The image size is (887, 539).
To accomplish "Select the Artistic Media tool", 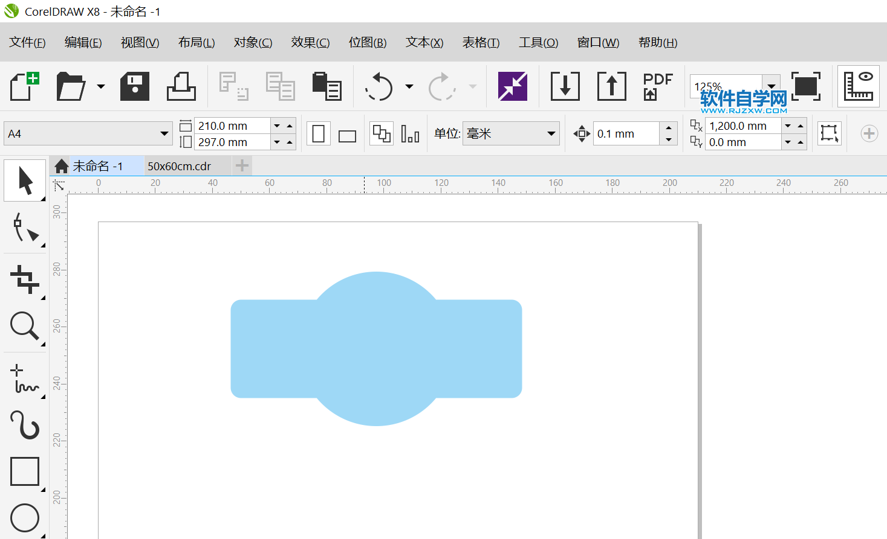I will pyautogui.click(x=25, y=425).
